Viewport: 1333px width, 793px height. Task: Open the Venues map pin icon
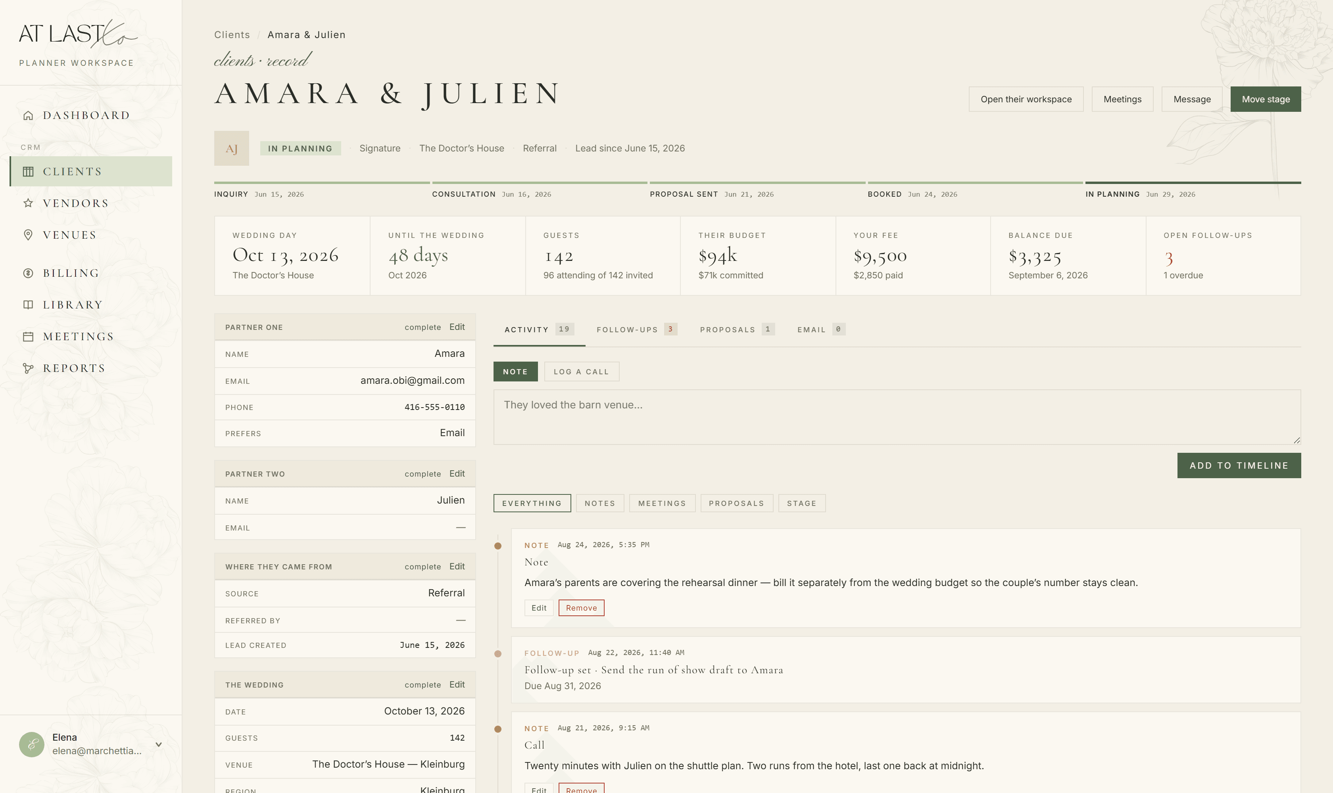coord(28,235)
